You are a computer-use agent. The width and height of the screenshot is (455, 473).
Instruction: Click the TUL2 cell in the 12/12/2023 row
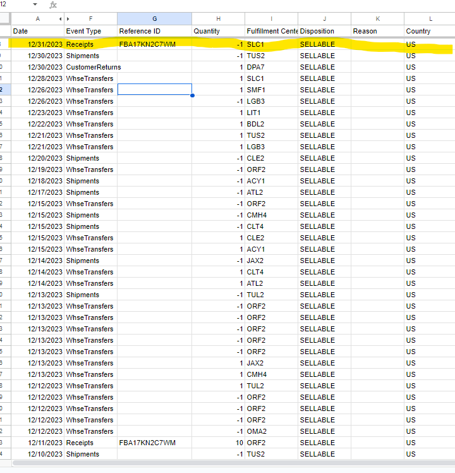pyautogui.click(x=271, y=386)
